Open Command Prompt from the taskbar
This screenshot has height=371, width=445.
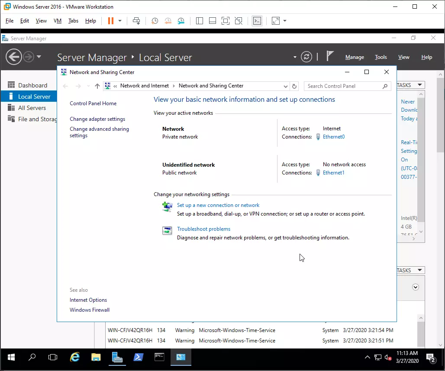159,357
